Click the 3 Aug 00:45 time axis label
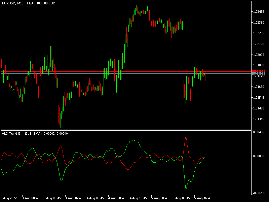The image size is (269, 202). click(x=31, y=198)
